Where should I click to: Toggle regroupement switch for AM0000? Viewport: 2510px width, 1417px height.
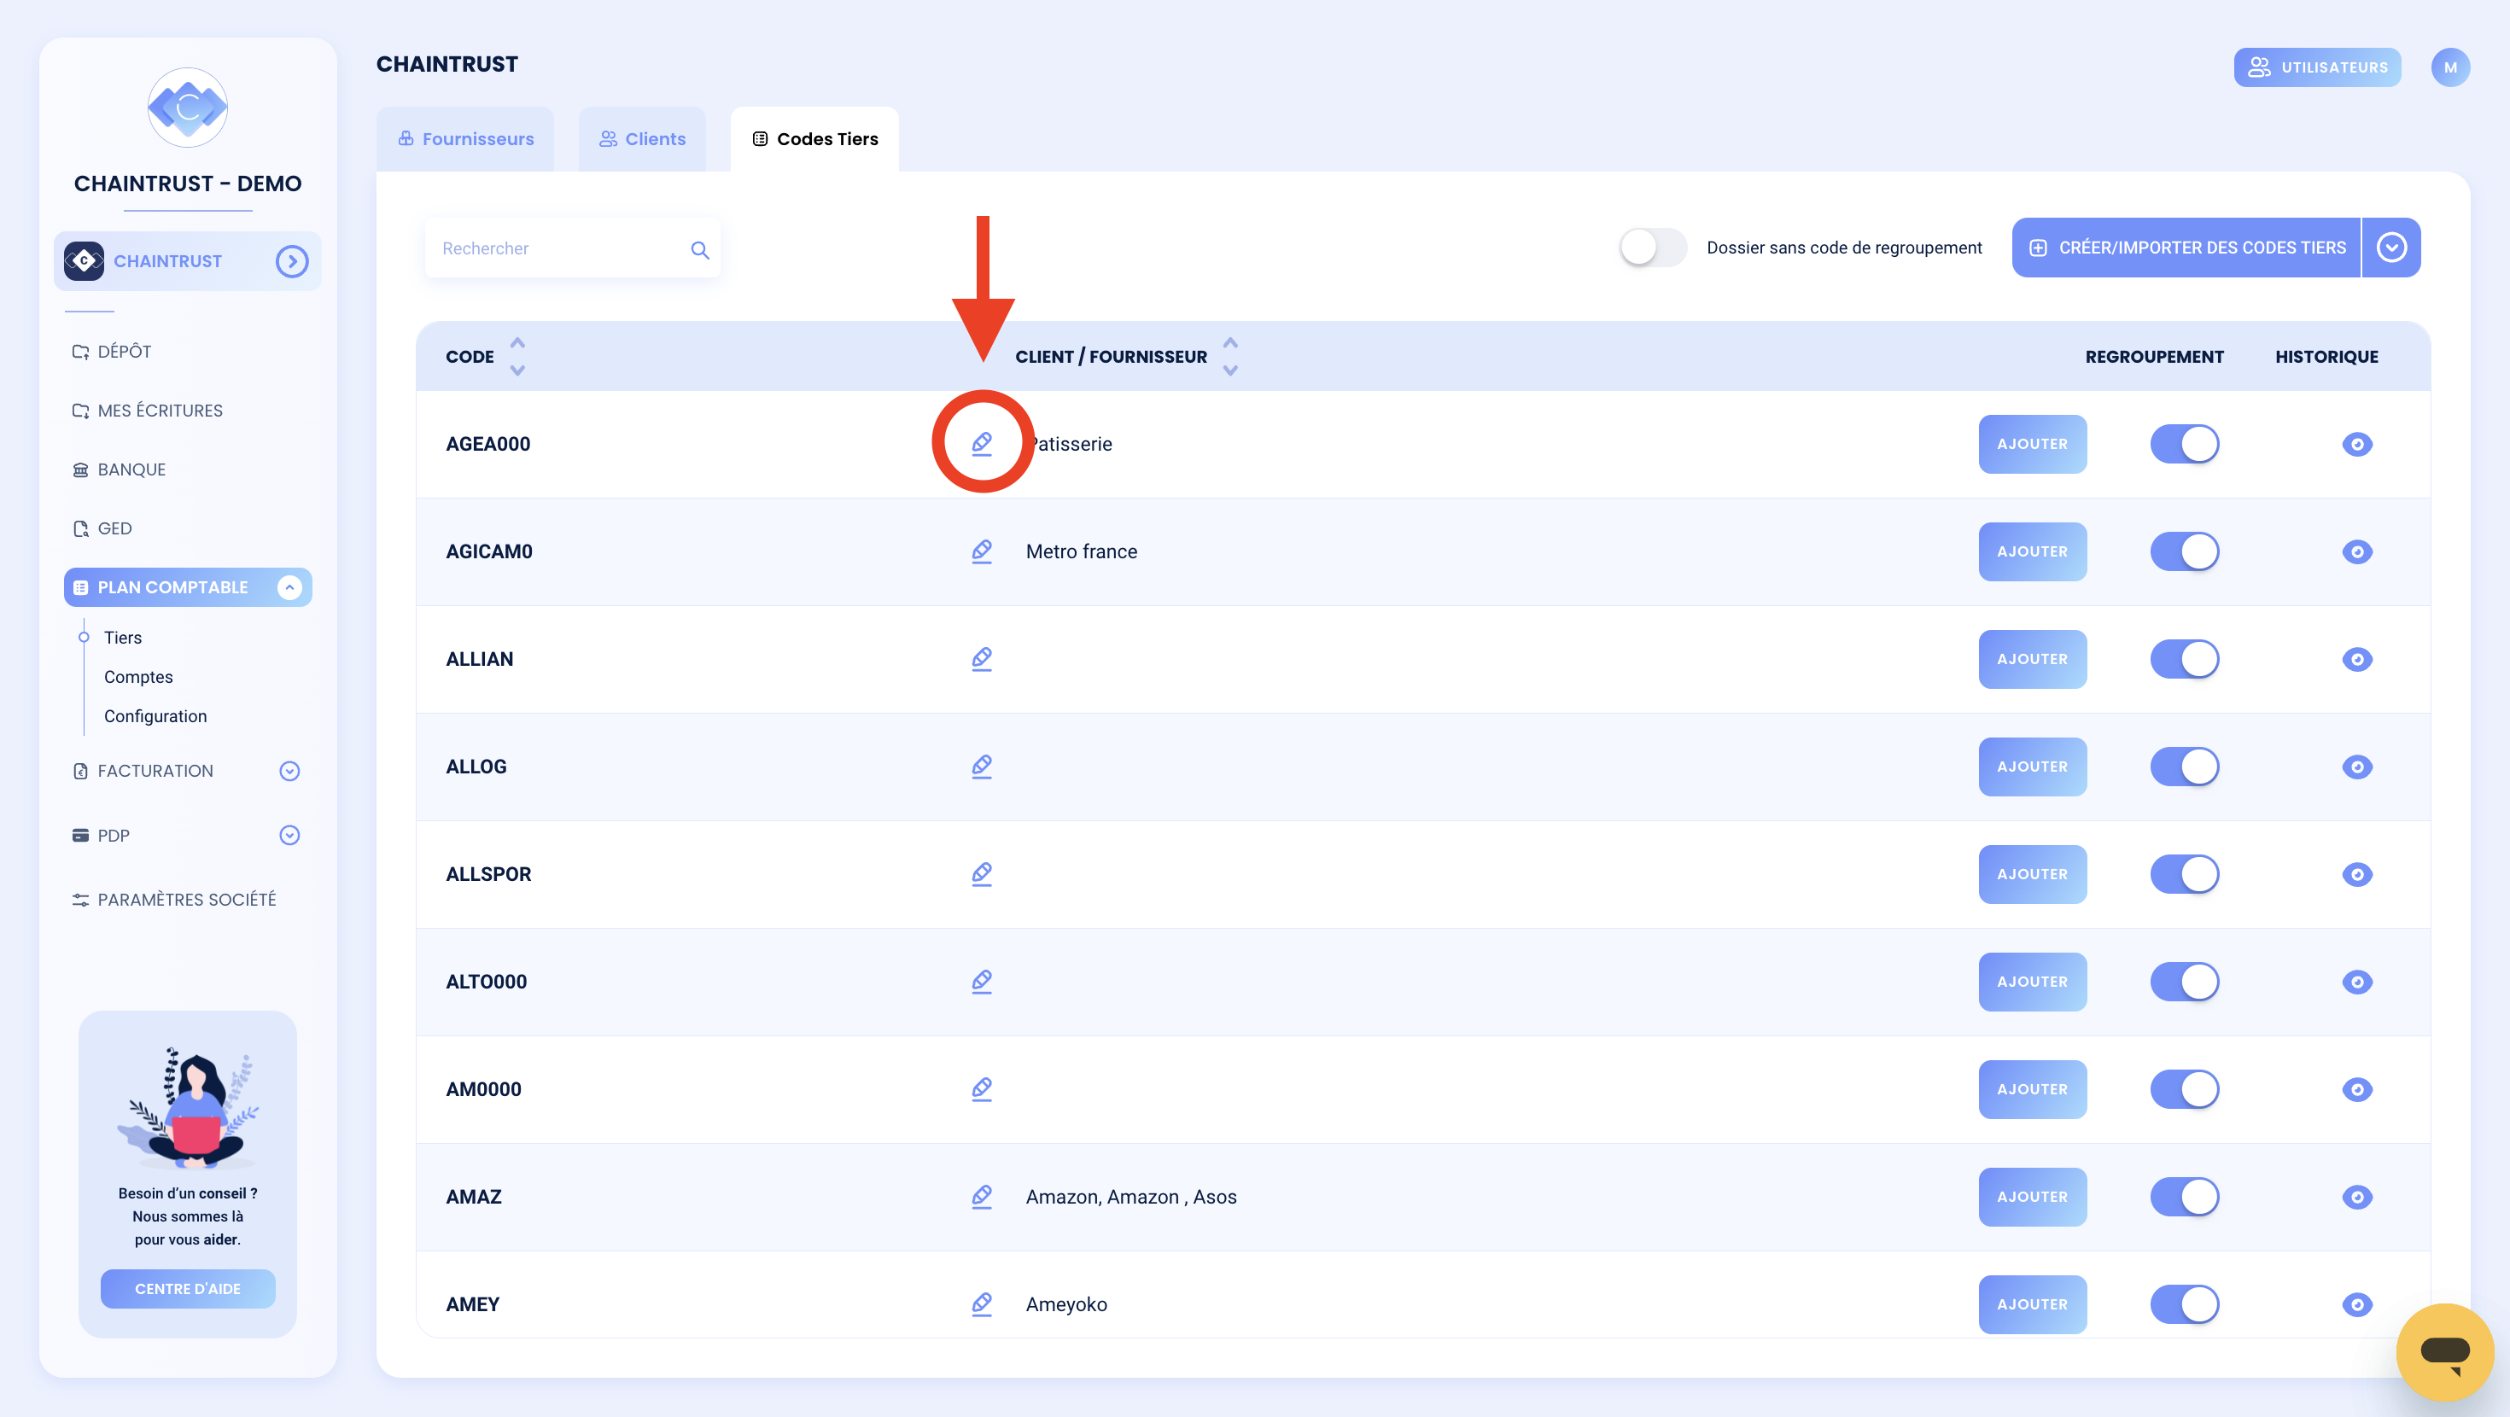pyautogui.click(x=2184, y=1089)
